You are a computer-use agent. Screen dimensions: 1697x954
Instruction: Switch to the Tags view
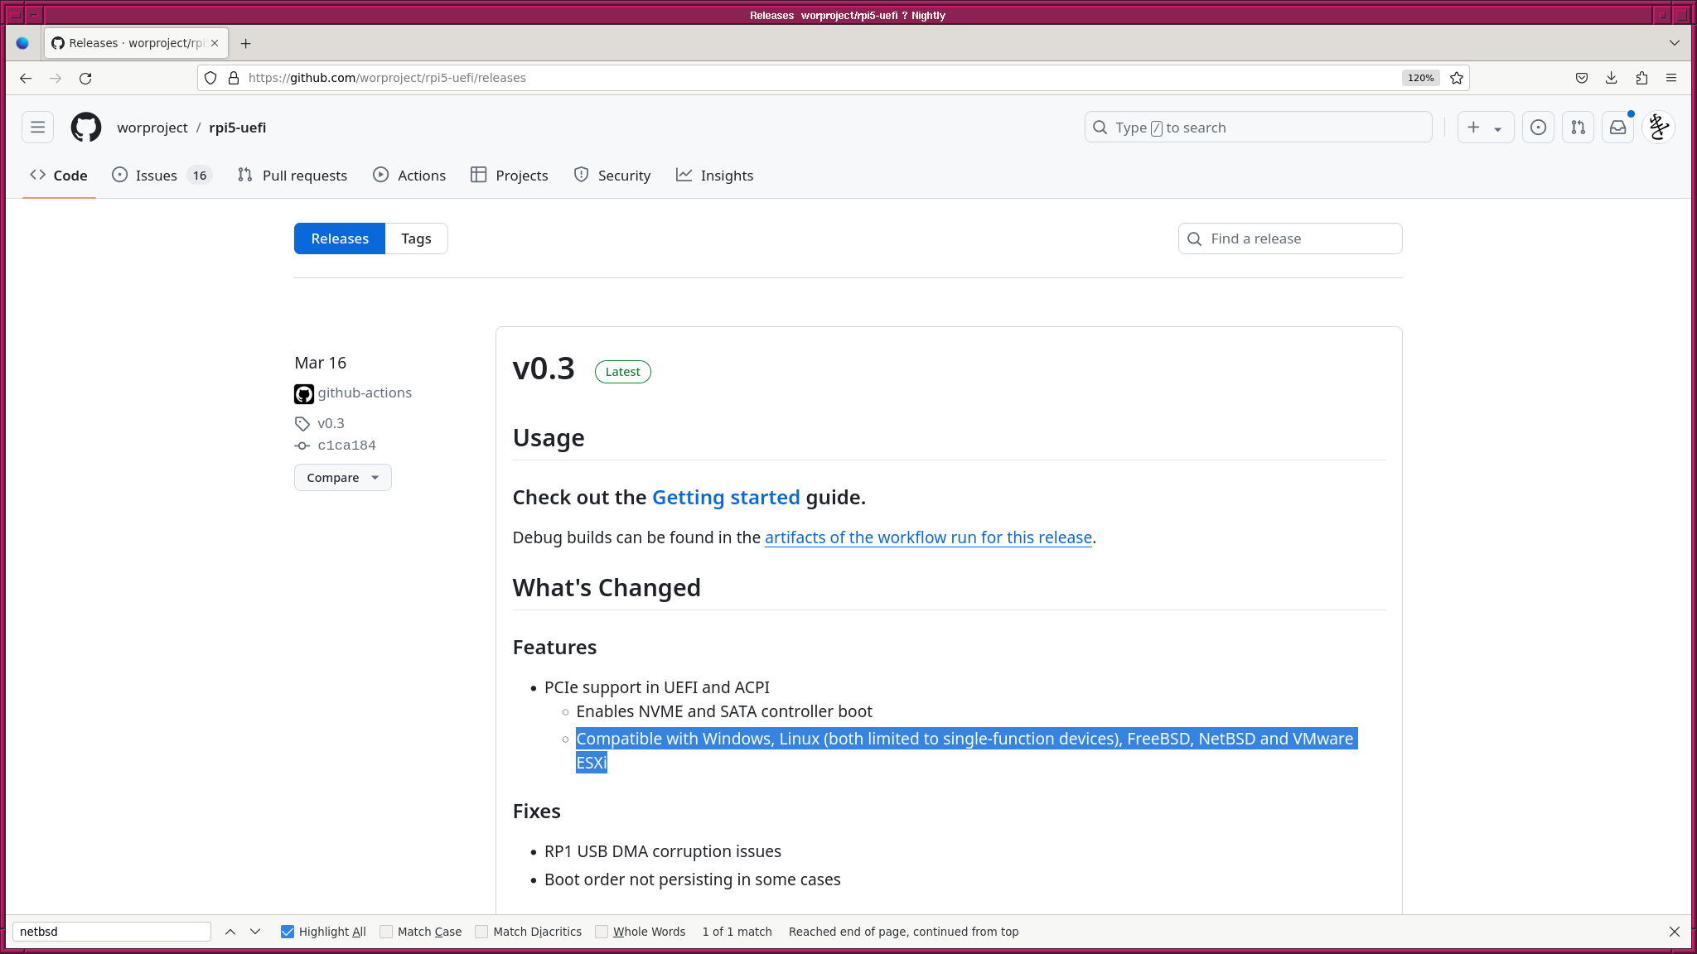coord(417,238)
